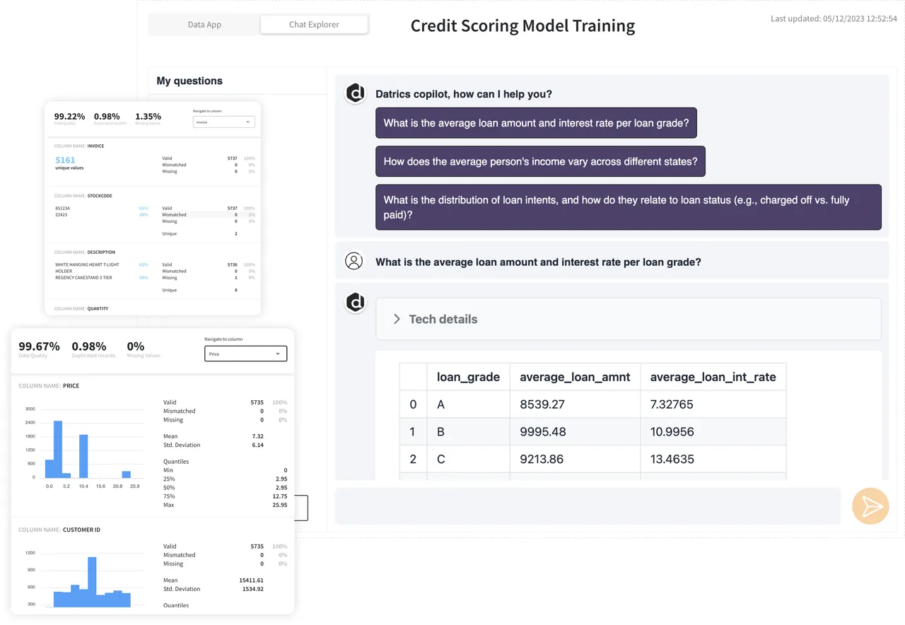The width and height of the screenshot is (905, 625).
Task: Click the cell value 7.32765
Action: point(672,404)
